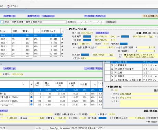Focus the 年月ID start date filter field
Viewport: 158px width, 130px height.
tap(82, 22)
